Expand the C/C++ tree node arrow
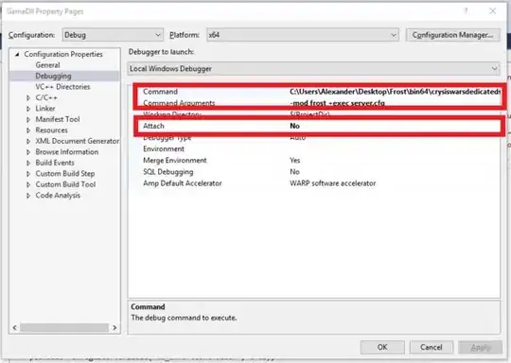The height and width of the screenshot is (363, 511). [28, 97]
